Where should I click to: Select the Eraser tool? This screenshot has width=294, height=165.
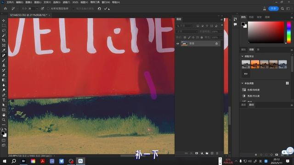point(4,75)
